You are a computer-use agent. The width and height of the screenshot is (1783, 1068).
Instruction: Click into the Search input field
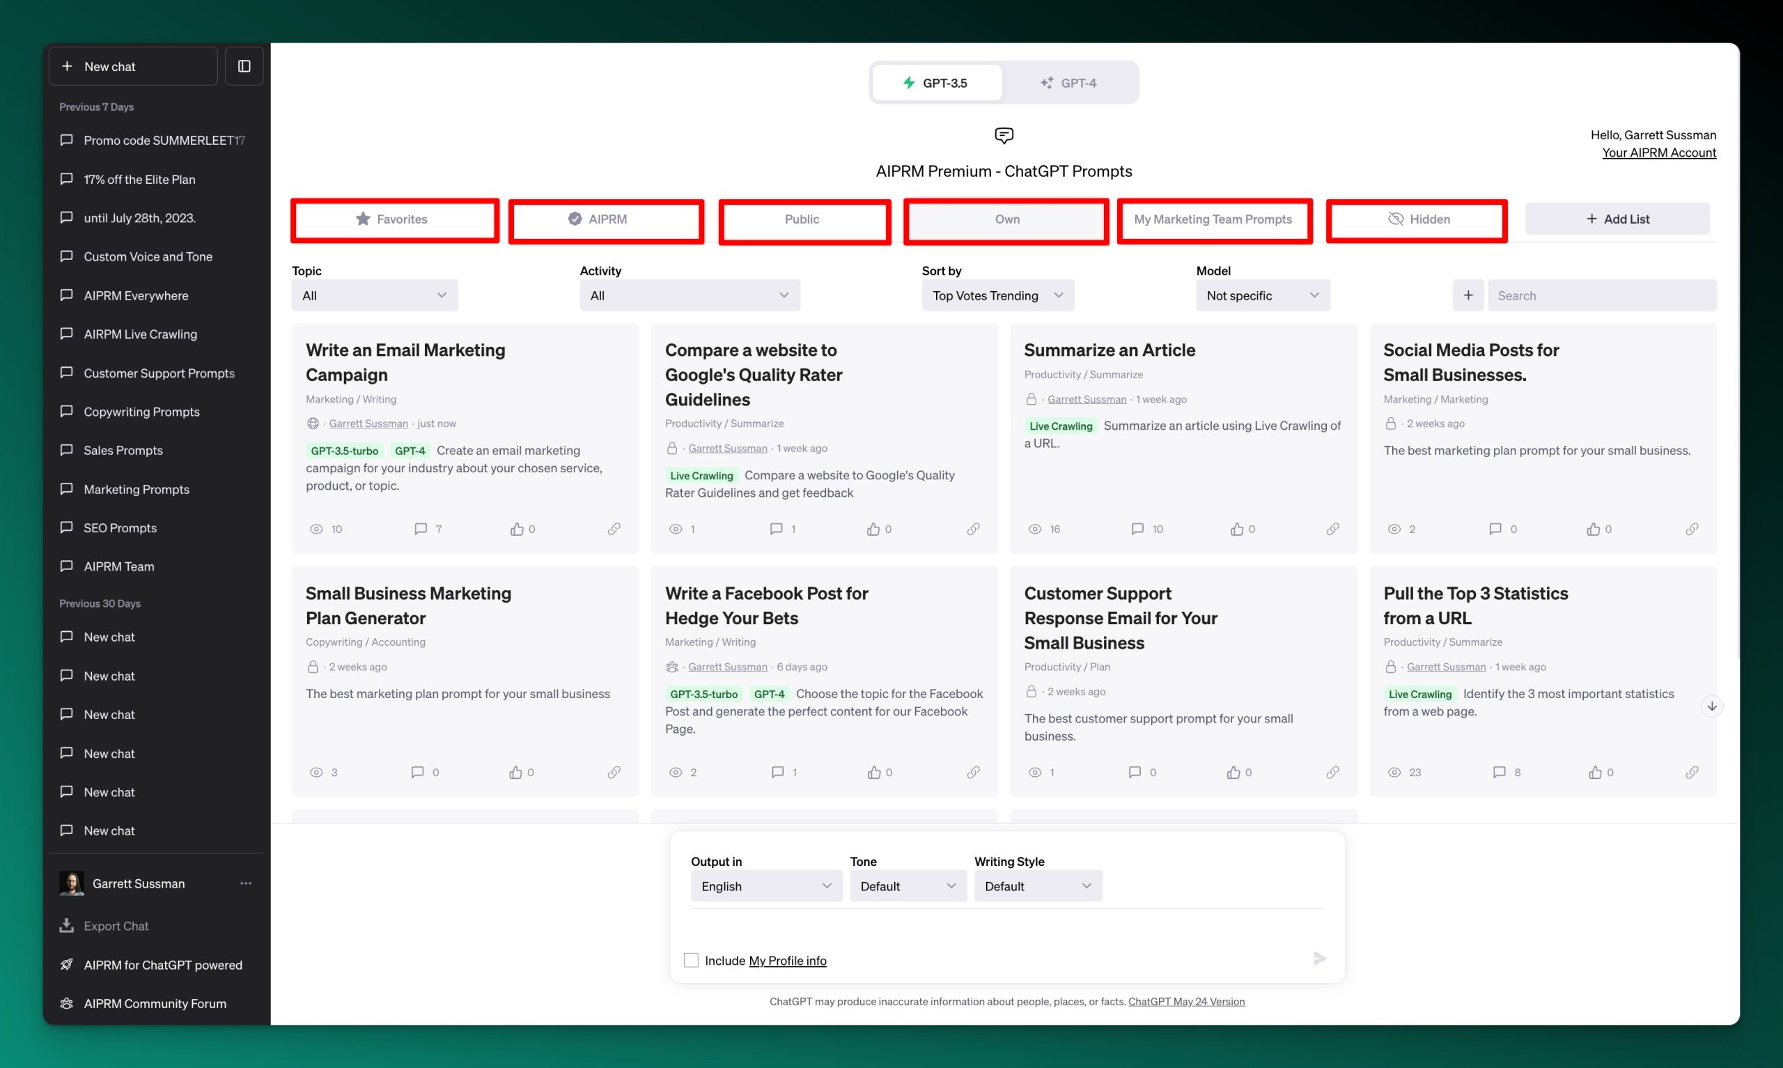(x=1601, y=295)
